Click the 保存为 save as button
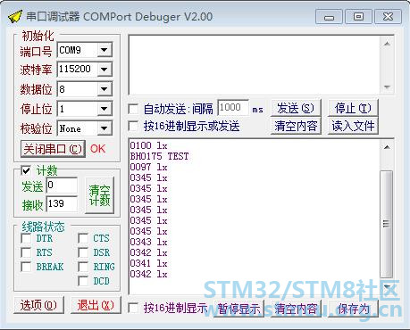Image resolution: width=410 pixels, height=330 pixels. pos(353,309)
